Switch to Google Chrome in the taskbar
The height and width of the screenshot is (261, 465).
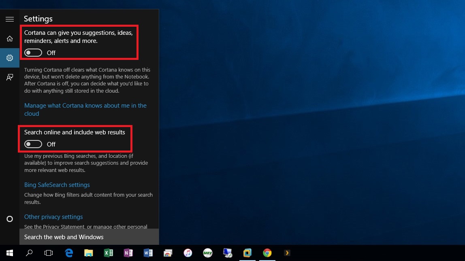click(267, 253)
